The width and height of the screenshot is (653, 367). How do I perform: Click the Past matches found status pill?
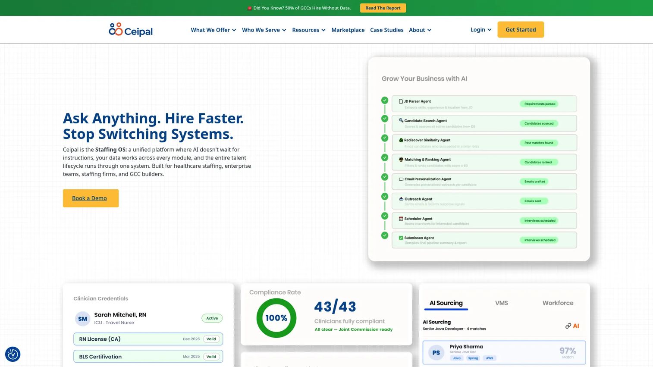[539, 143]
